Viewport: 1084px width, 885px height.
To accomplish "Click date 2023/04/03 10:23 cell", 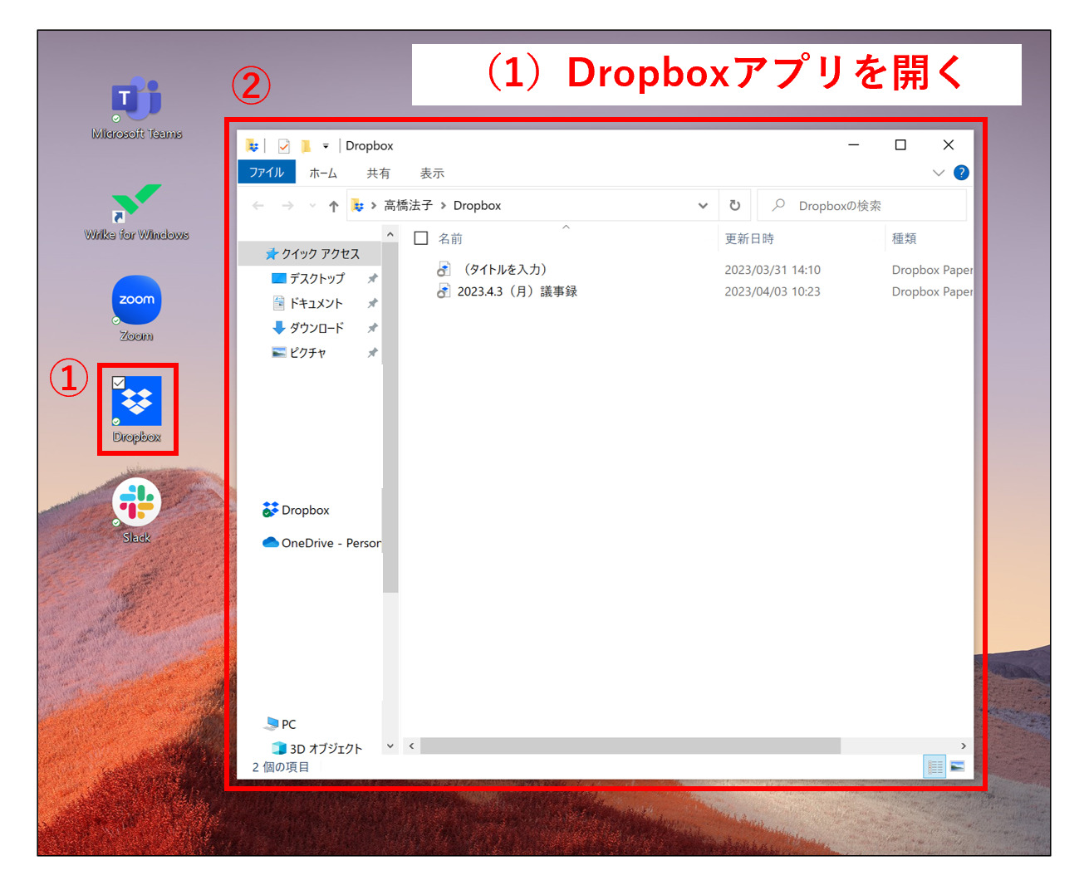I will tap(773, 291).
